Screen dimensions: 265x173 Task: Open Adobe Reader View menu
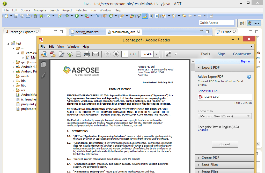pos(61,47)
